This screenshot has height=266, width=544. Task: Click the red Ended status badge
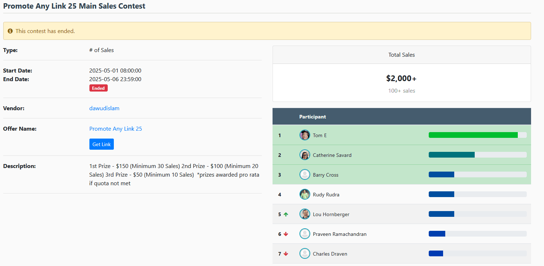pos(98,88)
